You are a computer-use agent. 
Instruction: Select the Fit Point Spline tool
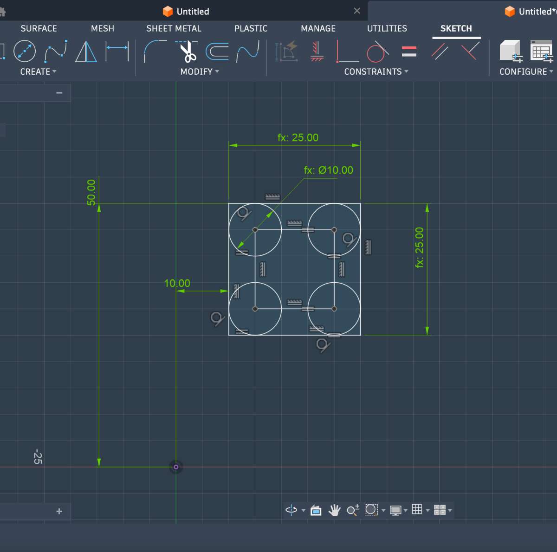56,52
